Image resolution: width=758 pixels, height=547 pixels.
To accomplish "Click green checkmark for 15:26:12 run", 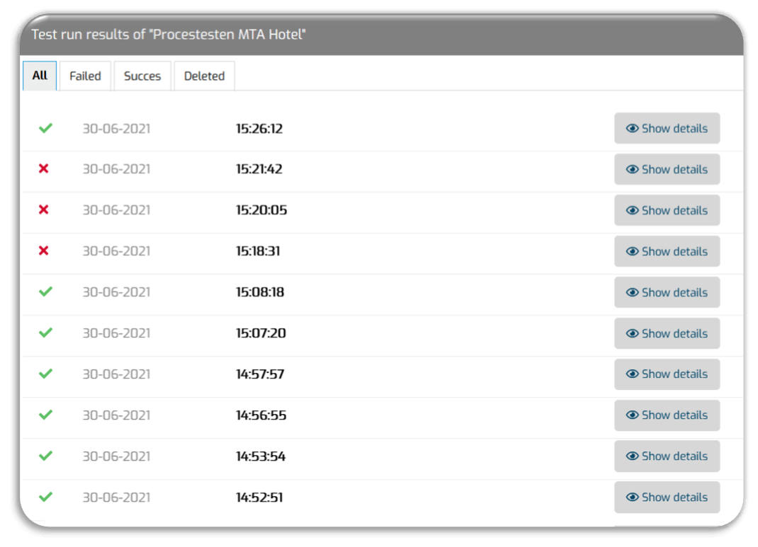I will point(45,128).
